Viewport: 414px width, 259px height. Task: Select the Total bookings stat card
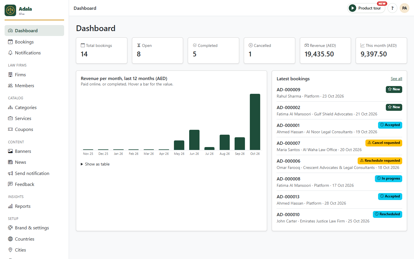[x=101, y=50]
